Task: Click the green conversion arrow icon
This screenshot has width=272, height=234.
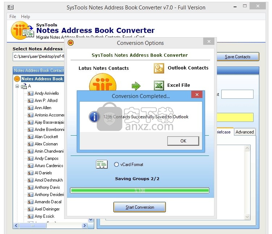Action: tap(136, 86)
